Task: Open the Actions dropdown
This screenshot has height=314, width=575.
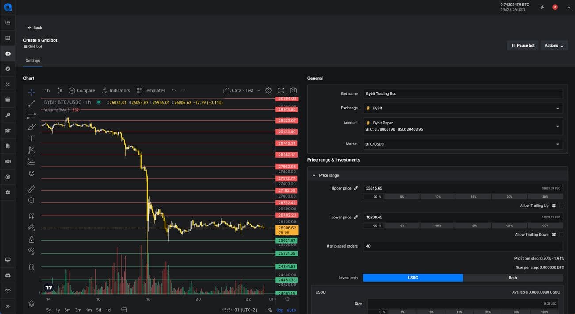Action: click(x=554, y=46)
